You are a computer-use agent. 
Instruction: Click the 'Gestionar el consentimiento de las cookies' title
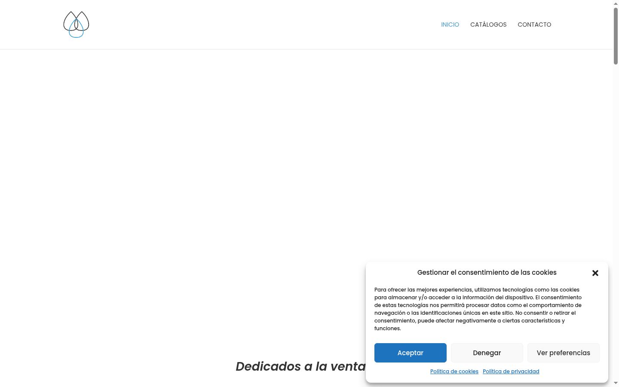tap(487, 273)
